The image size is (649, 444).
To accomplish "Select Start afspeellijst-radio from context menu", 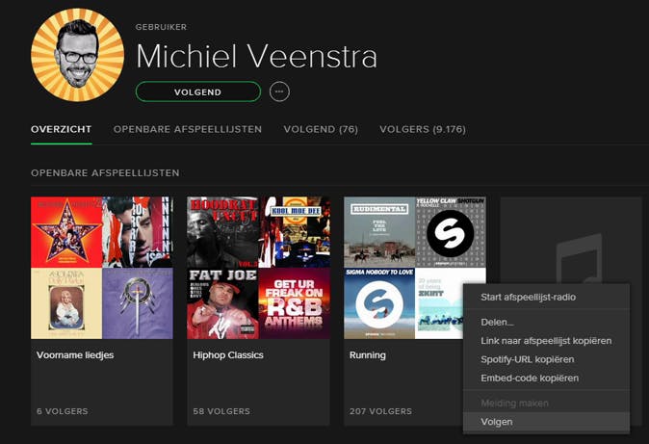I will [x=546, y=297].
